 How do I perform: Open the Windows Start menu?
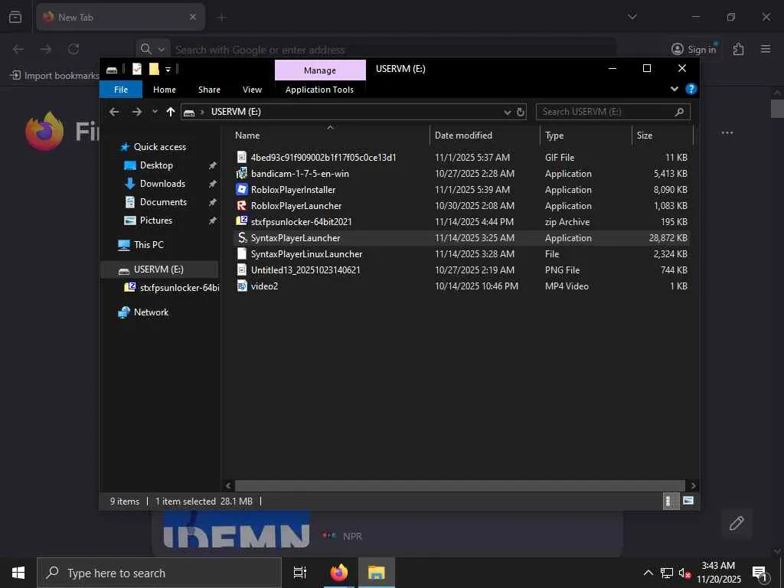coord(18,573)
